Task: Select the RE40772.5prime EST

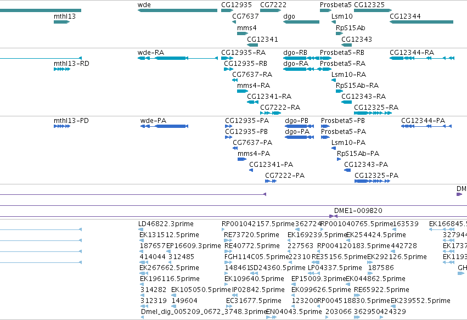Action: [x=228, y=251]
